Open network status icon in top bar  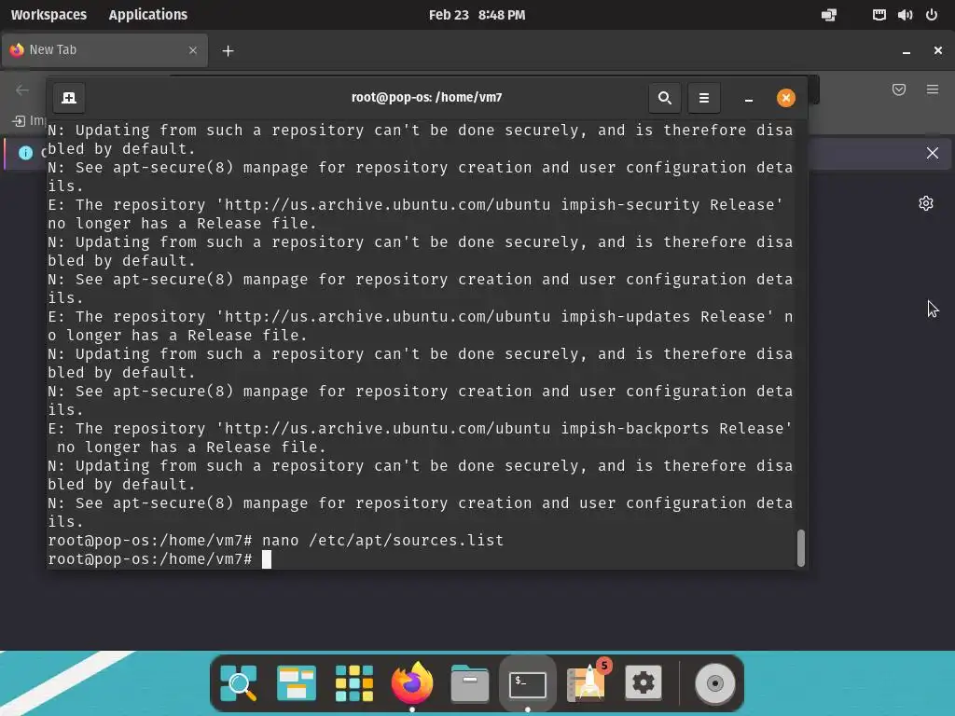[879, 15]
